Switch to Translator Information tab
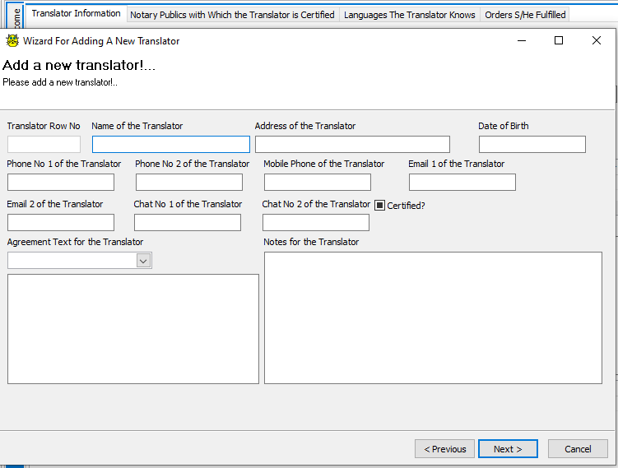Viewport: 618px width, 468px height. click(x=76, y=13)
